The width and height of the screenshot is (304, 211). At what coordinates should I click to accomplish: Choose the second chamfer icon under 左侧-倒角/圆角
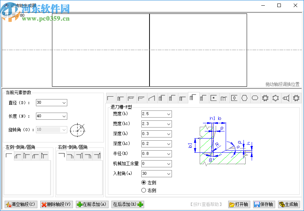[x=18, y=156]
